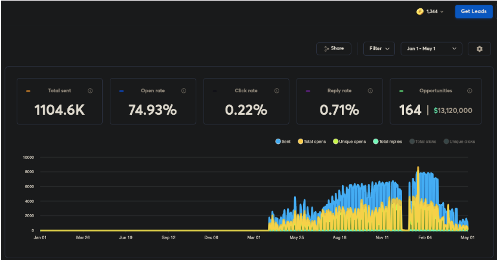Click info icon on Total sent card
This screenshot has width=497, height=260.
[90, 90]
